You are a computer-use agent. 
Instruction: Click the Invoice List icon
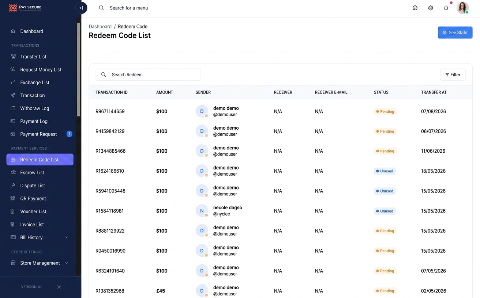click(13, 225)
